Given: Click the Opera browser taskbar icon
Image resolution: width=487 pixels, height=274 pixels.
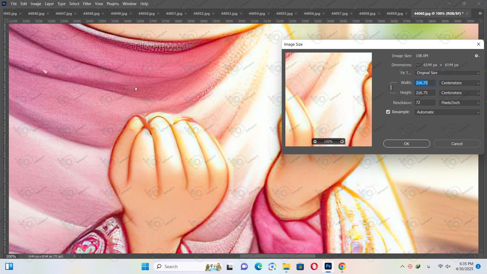Looking at the screenshot, I should [314, 266].
